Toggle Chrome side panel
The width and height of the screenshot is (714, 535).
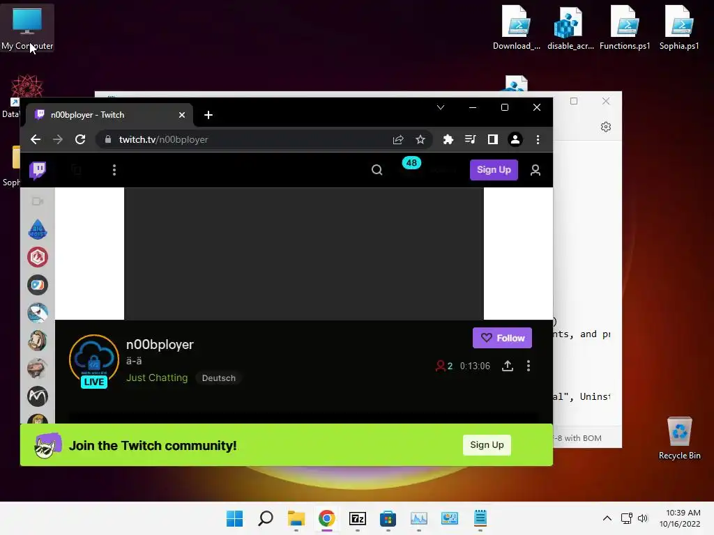coord(493,139)
